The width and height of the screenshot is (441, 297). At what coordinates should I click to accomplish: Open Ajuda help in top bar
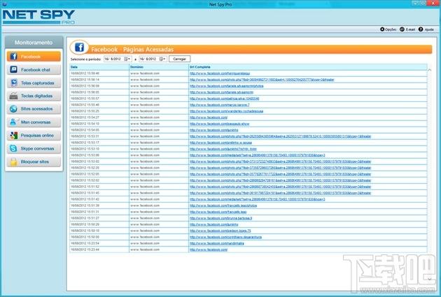[x=426, y=29]
